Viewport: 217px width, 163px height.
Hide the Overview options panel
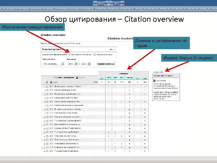[112, 50]
